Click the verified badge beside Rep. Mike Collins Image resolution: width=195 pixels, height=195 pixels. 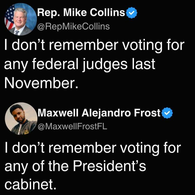[x=131, y=13]
